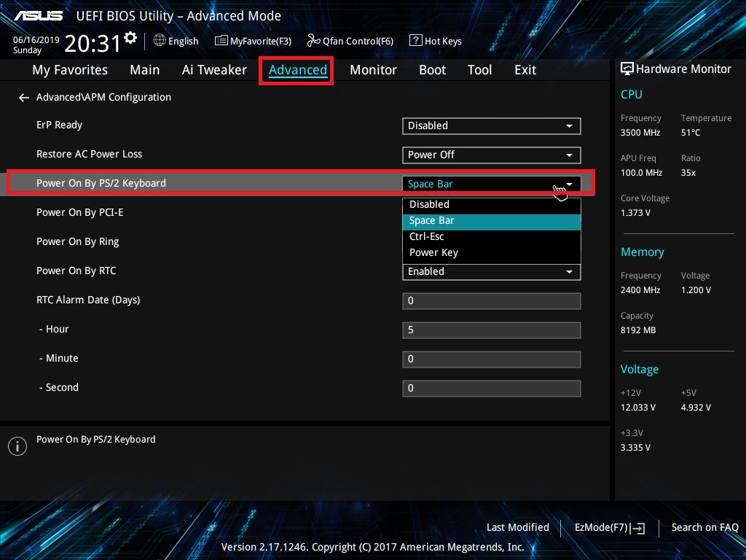Click the info icon in the description bar
The height and width of the screenshot is (560, 746).
pos(17,446)
